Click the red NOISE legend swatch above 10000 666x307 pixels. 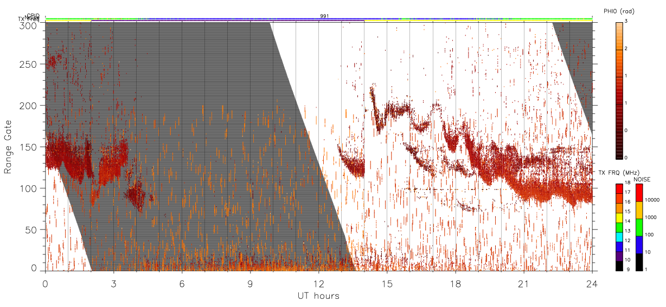639,193
